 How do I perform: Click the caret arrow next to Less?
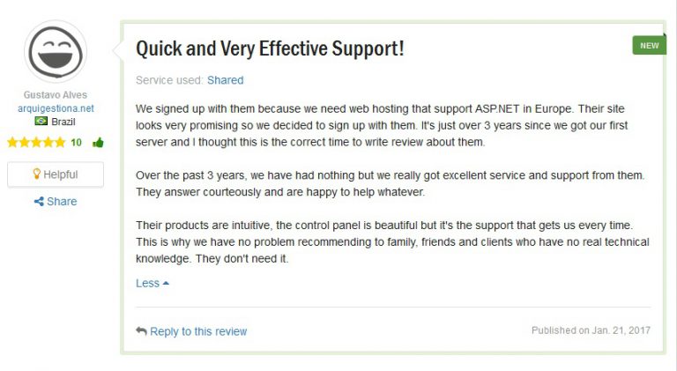click(x=166, y=283)
